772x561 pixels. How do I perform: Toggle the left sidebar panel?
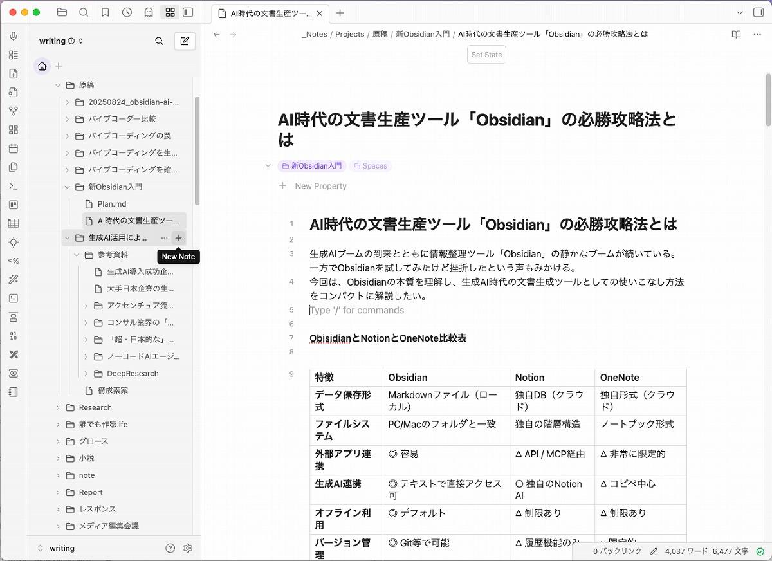188,12
